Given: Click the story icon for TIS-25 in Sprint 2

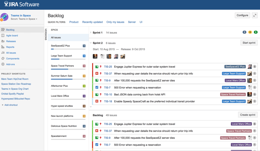Looking at the screenshot, I should [x=97, y=67].
